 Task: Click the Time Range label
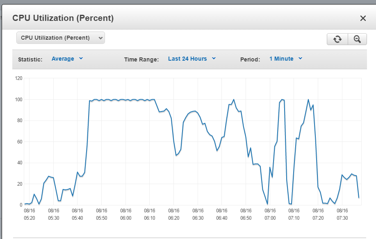142,59
